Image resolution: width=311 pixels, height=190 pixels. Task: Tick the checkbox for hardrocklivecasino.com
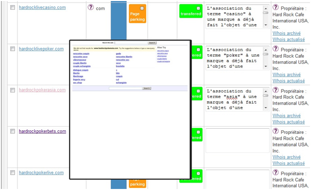pyautogui.click(x=12, y=8)
